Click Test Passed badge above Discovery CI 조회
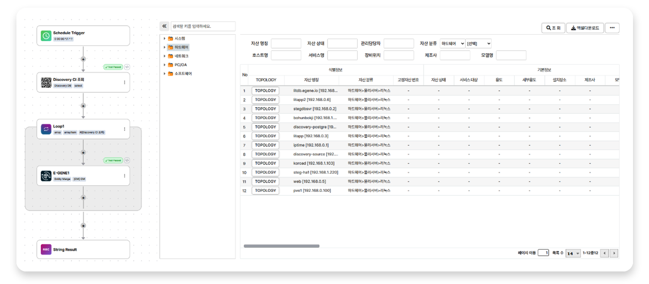Screen dimensions: 649x284 [x=113, y=67]
